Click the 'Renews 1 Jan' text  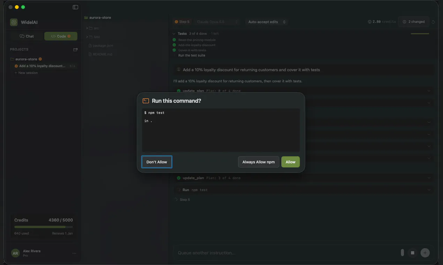pyautogui.click(x=62, y=233)
